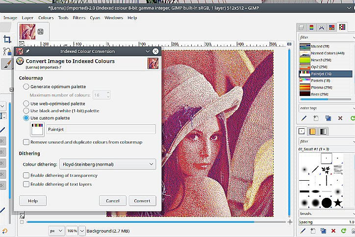
Task: Enable dithering of transparency
Action: point(26,175)
